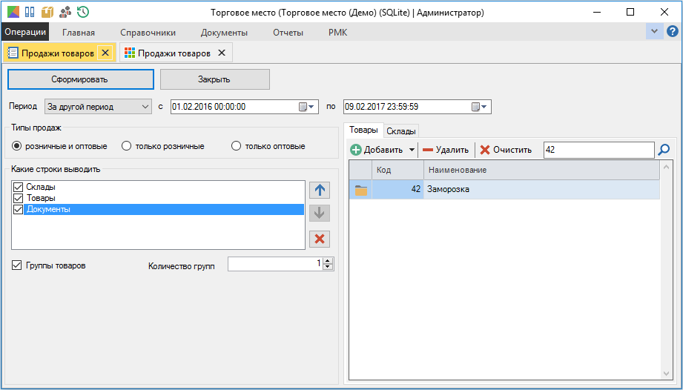Toggle the Группы товаров checkbox
This screenshot has height=390, width=683.
coord(16,265)
